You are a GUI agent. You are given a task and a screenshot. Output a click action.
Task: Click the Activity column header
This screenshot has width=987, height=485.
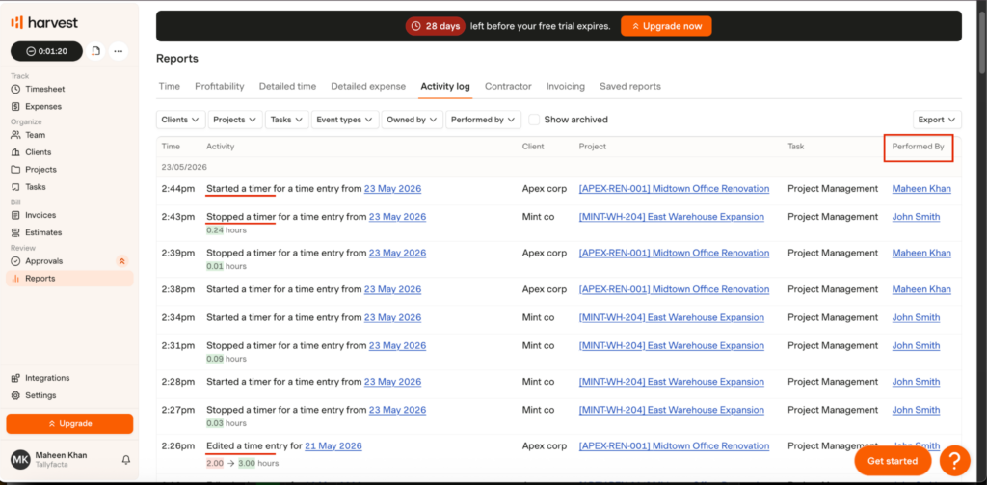tap(221, 147)
